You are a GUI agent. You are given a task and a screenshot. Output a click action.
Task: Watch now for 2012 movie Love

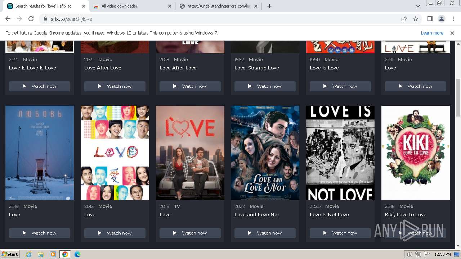pos(115,233)
